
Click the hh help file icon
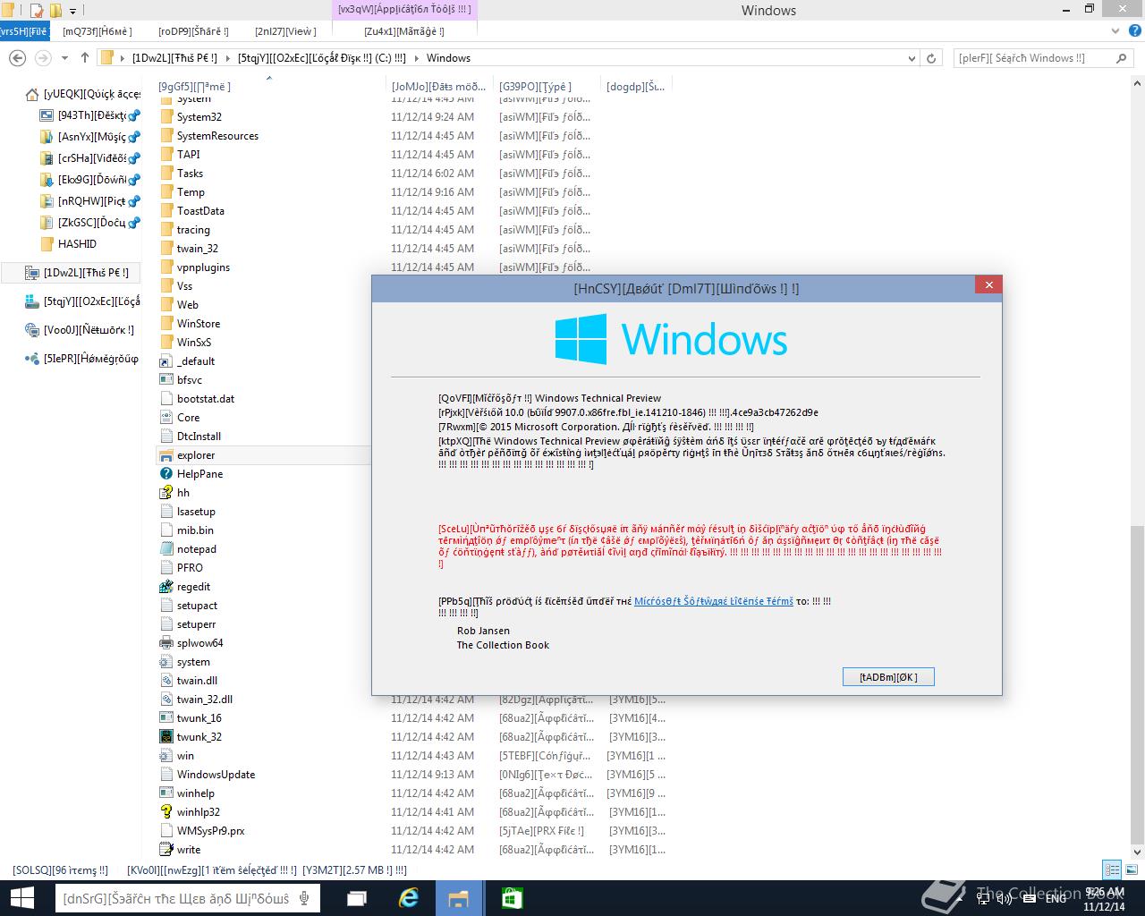(165, 493)
